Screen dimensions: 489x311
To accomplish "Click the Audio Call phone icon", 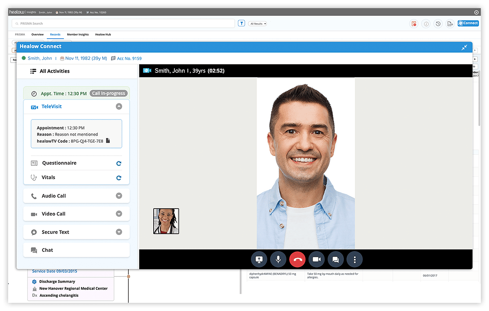I will [x=34, y=196].
